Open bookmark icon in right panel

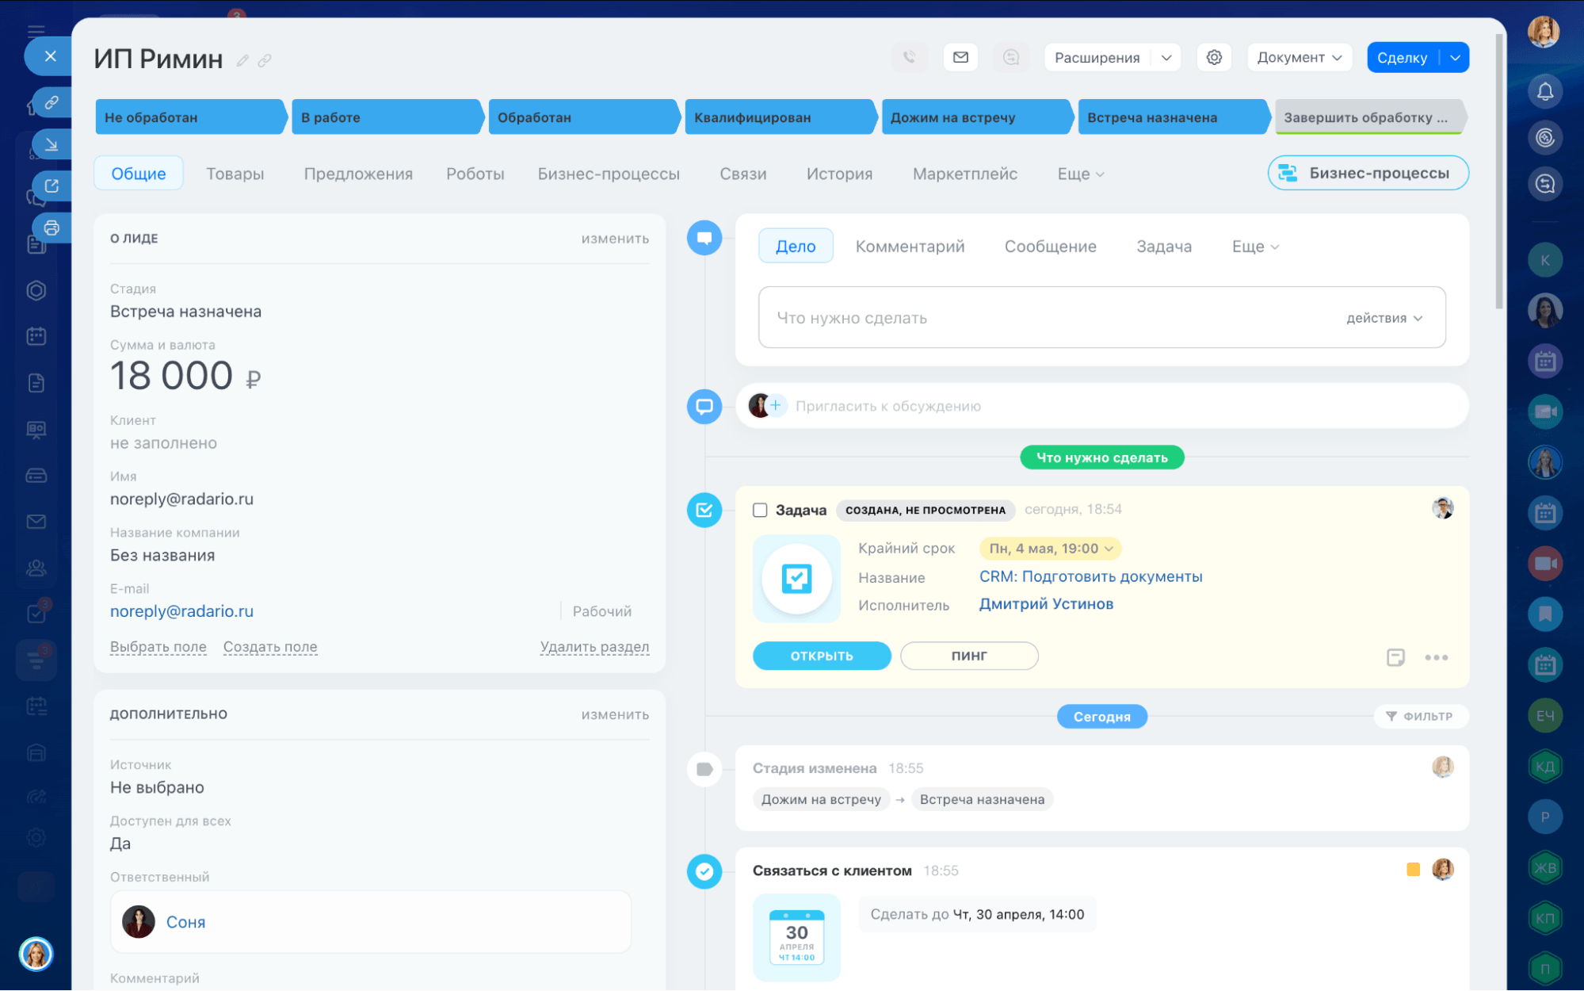(x=1545, y=614)
